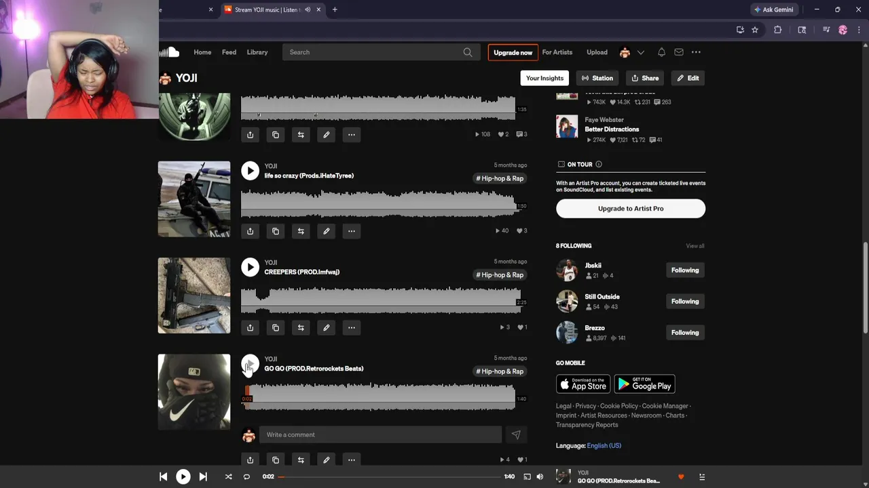Share the life so crazy track
This screenshot has width=869, height=488.
(x=250, y=231)
